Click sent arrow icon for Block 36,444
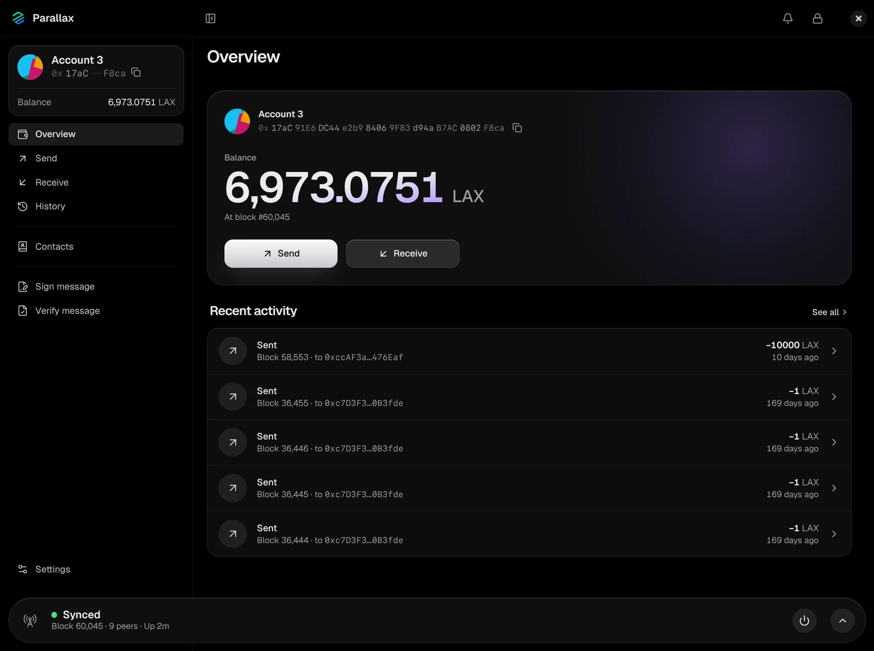874x651 pixels. pos(233,534)
